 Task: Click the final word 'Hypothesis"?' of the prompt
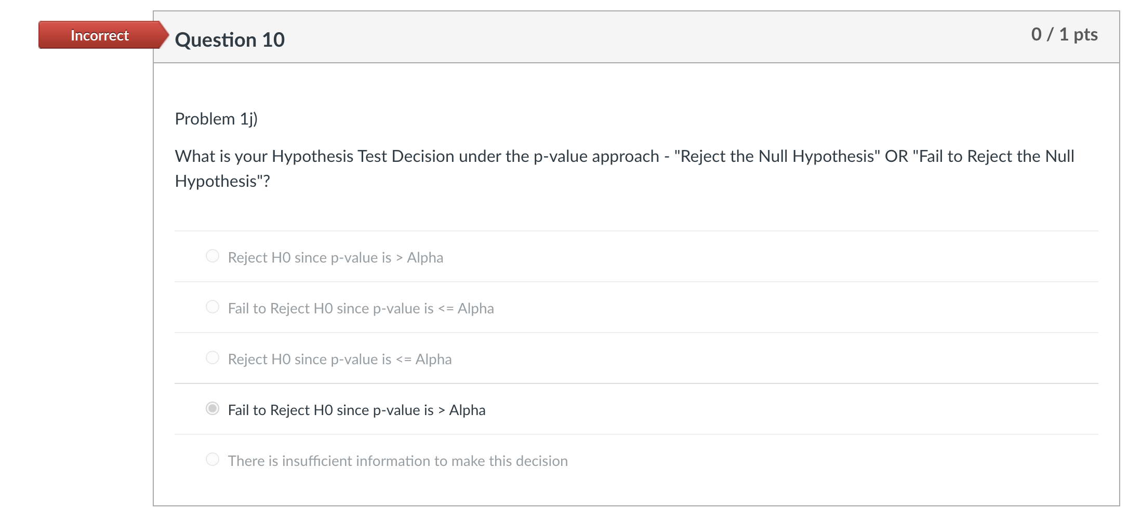[x=222, y=181]
